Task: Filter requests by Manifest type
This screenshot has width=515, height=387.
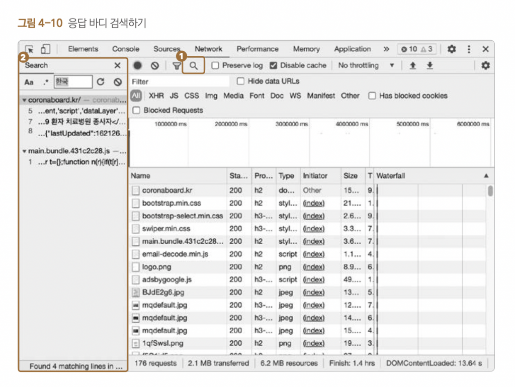Action: (x=321, y=96)
